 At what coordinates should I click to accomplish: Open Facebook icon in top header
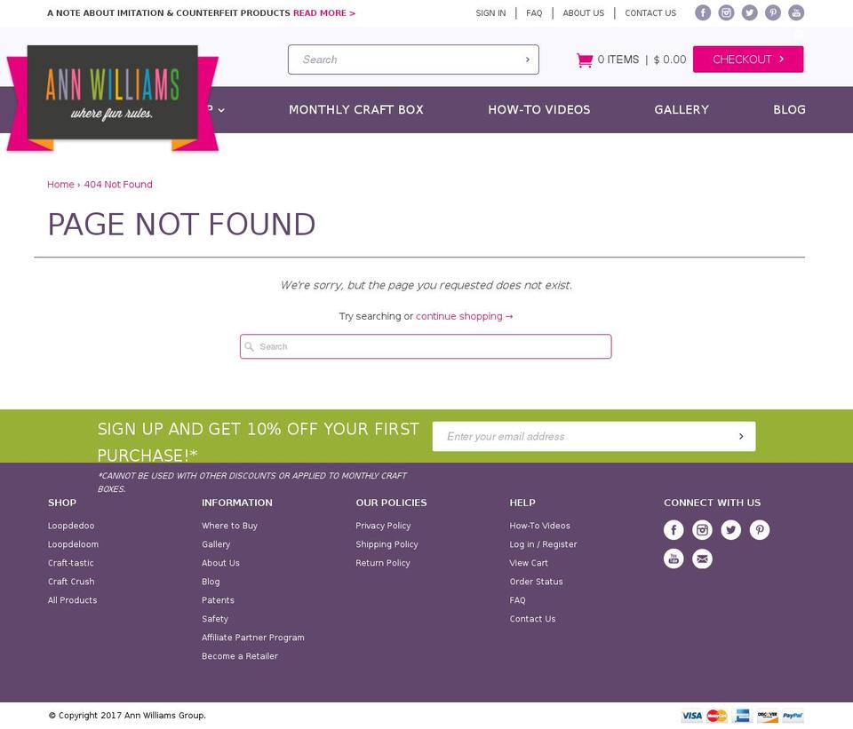(x=703, y=12)
